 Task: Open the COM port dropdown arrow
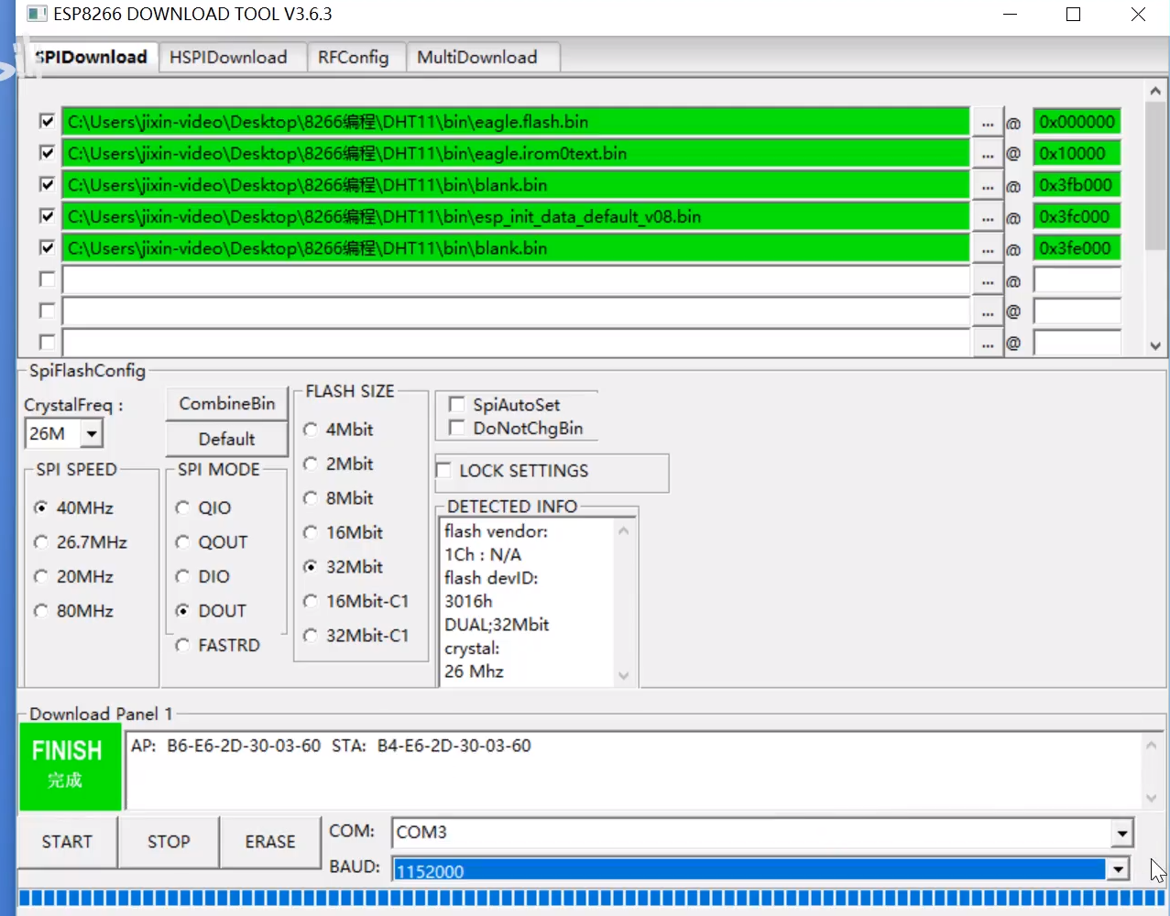(1122, 833)
